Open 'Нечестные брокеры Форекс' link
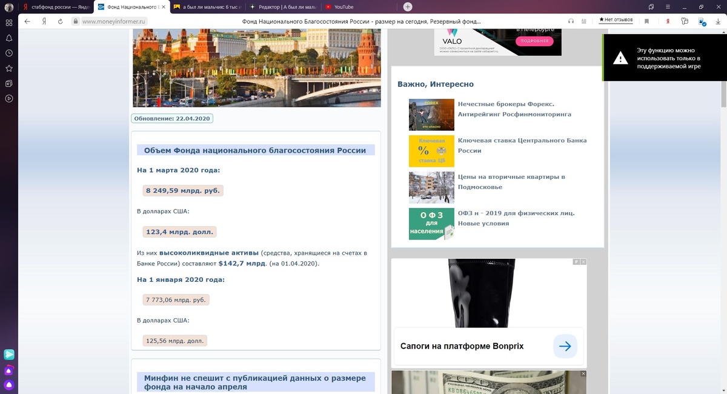 pyautogui.click(x=514, y=109)
